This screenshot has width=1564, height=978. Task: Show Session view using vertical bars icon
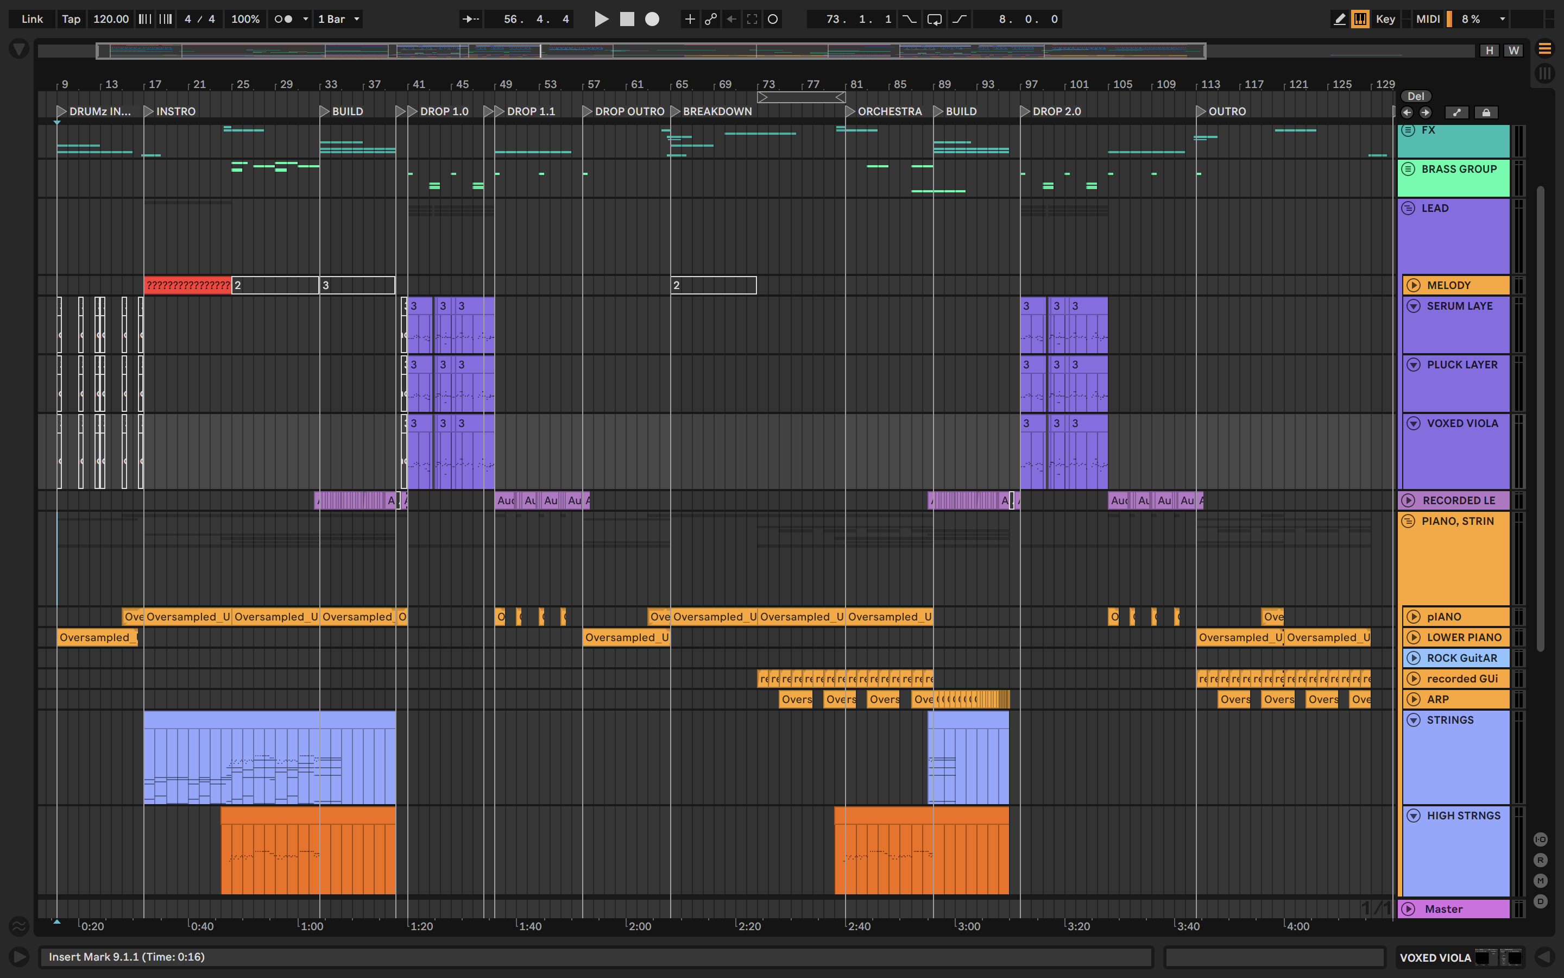click(1544, 73)
